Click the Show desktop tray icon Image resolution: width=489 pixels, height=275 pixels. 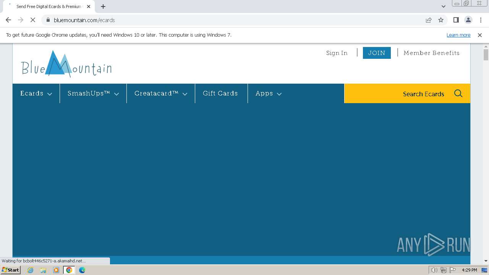coord(485,270)
